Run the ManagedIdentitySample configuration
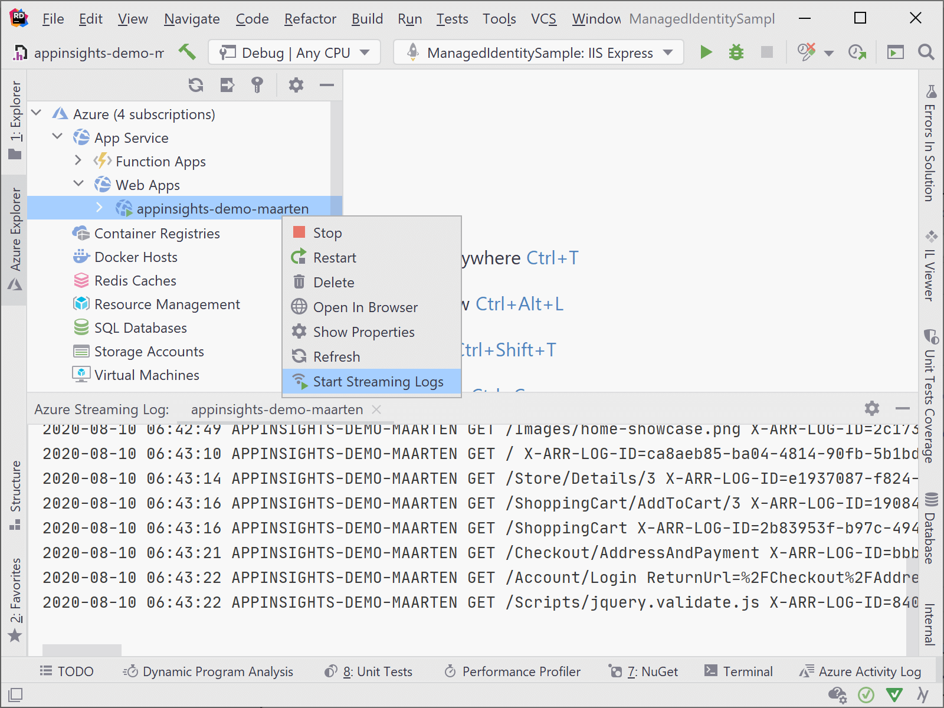 tap(706, 53)
